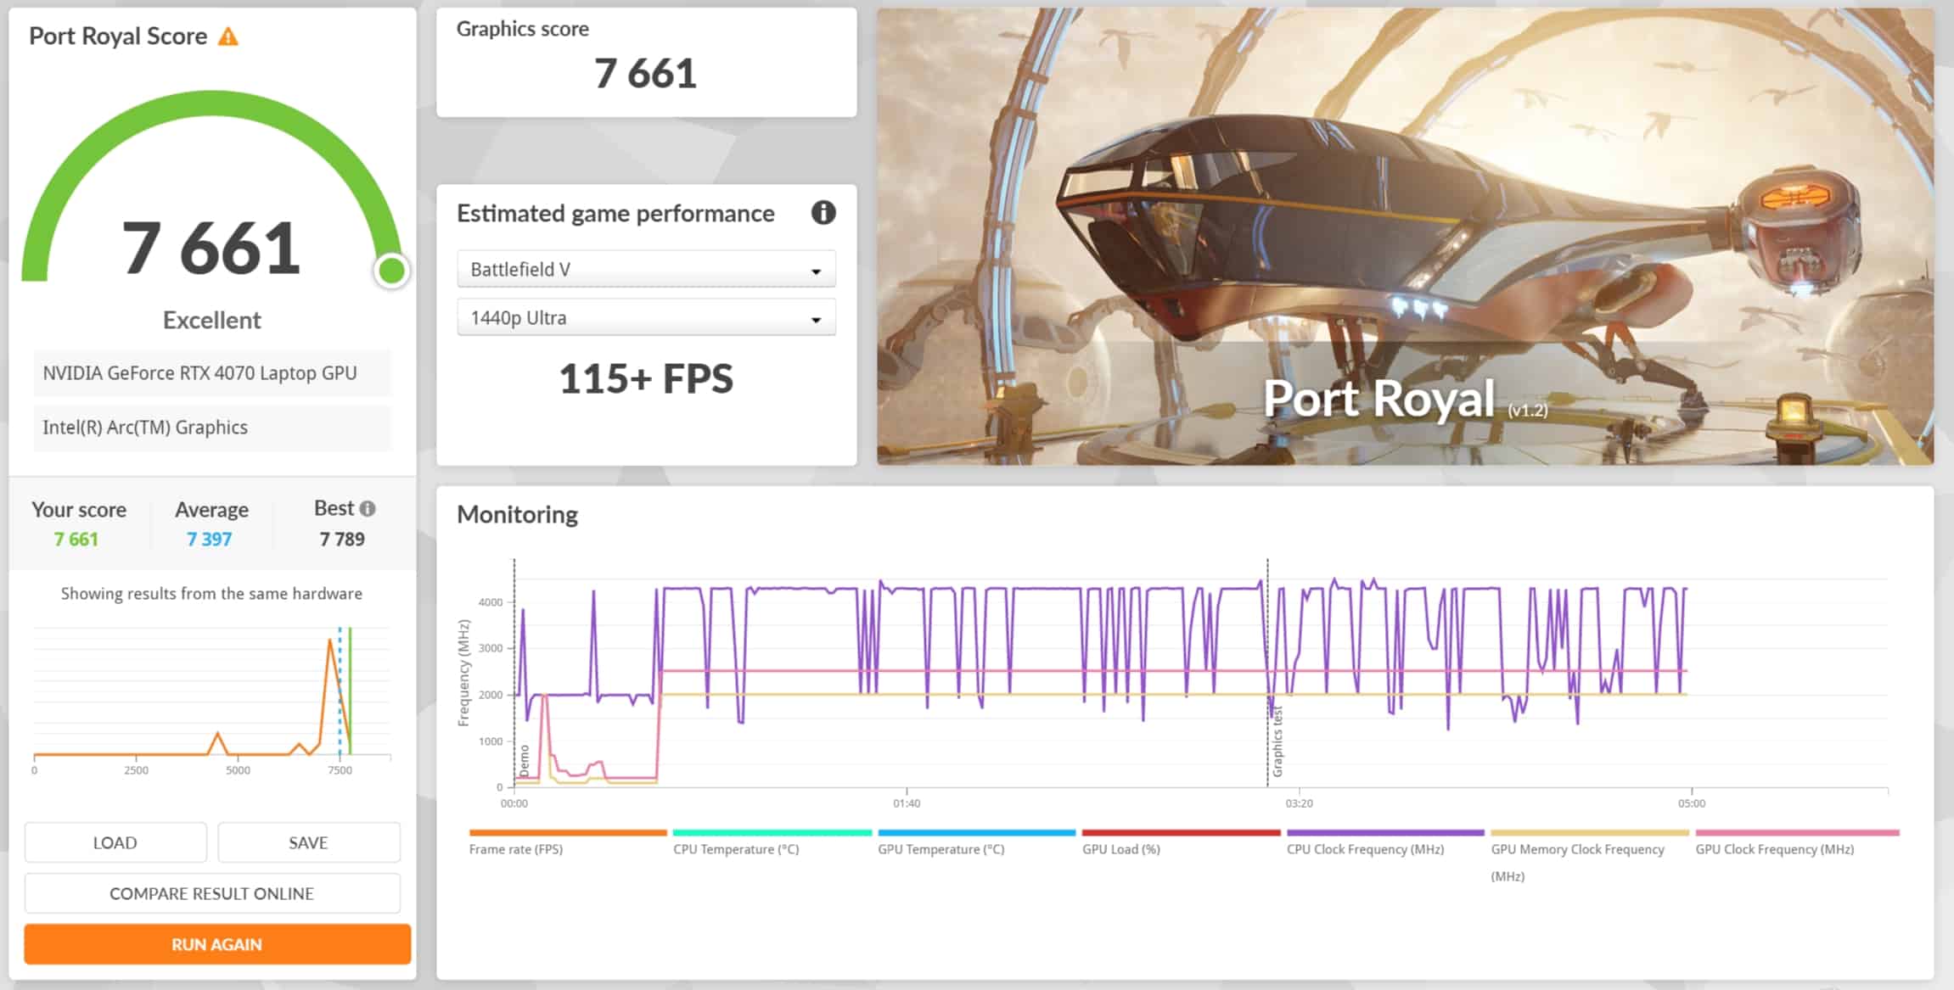Click the SAVE button
Screen dimensions: 1954x990
(x=308, y=842)
